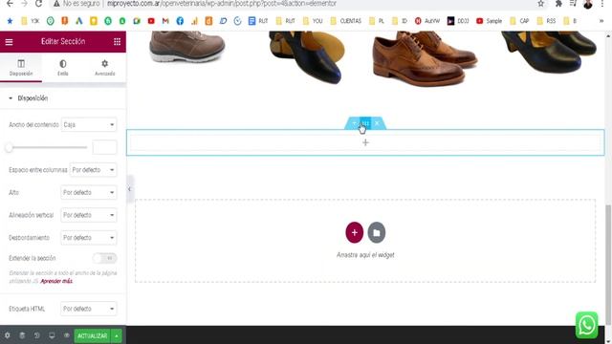Open the Elementor hamburger menu
The image size is (612, 344).
pyautogui.click(x=9, y=42)
